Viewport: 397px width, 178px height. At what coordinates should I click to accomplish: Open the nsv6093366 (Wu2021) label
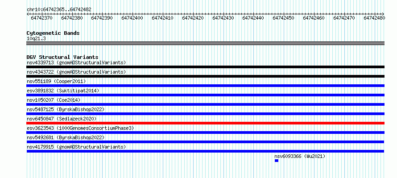[x=300, y=156]
